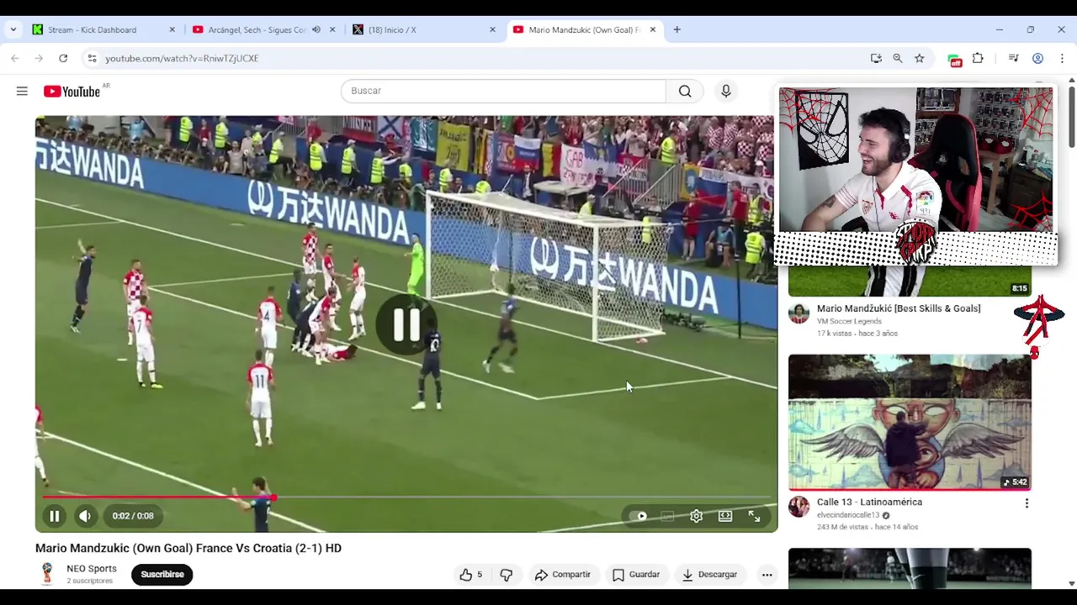Go back to the previous page
This screenshot has width=1077, height=605.
click(x=15, y=58)
